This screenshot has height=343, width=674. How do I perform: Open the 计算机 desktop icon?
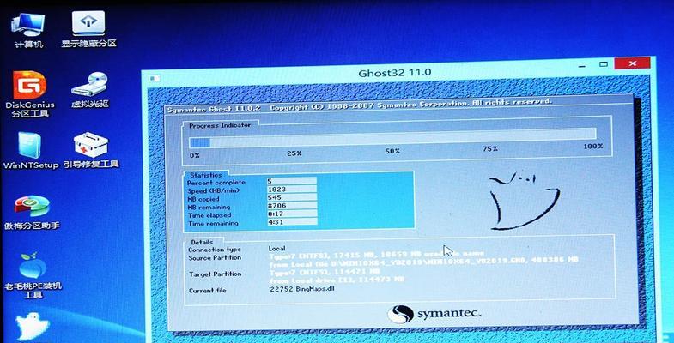(29, 31)
